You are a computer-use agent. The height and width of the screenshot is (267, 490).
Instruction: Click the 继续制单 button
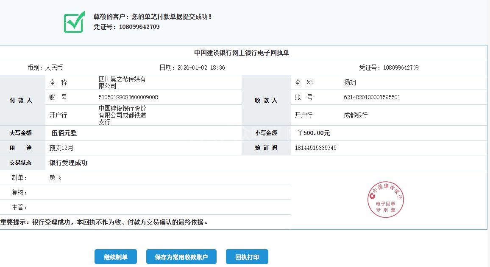(x=115, y=257)
